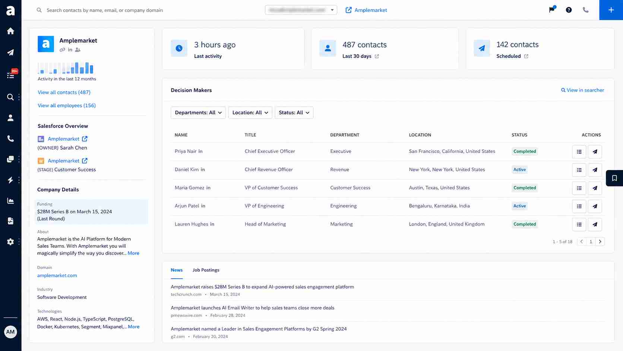Open the account selector dropdown in top bar
This screenshot has width=623, height=351.
pos(301,10)
